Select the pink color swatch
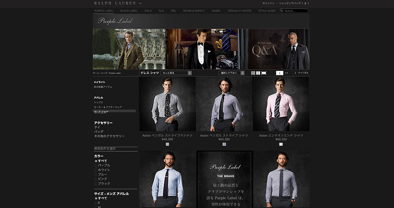Viewport: 394px width, 208px height. click(x=281, y=145)
